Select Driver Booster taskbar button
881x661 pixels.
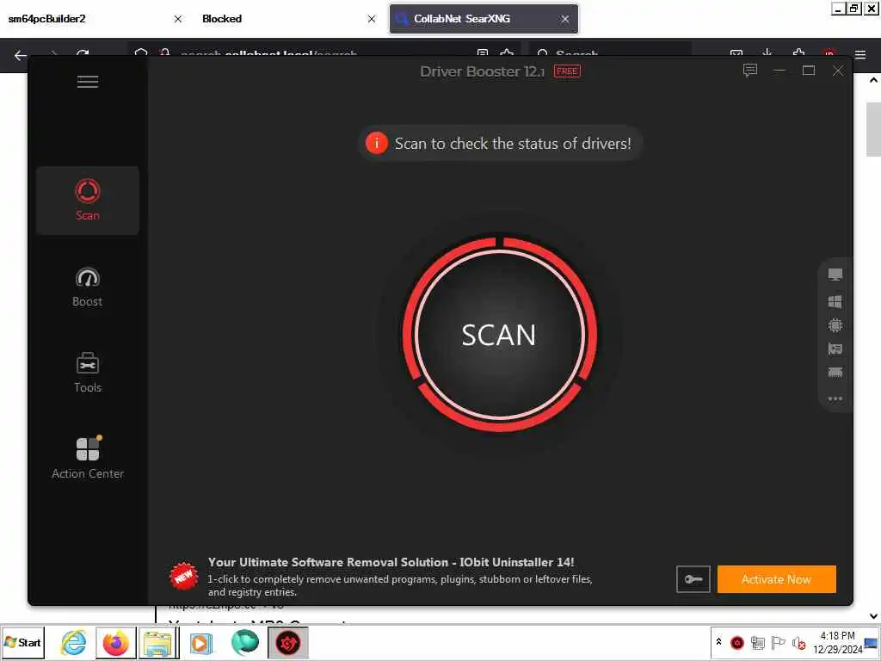(x=288, y=643)
